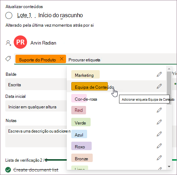This screenshot has width=177, height=175.
Task: Edit the Red label name
Action: click(x=159, y=110)
